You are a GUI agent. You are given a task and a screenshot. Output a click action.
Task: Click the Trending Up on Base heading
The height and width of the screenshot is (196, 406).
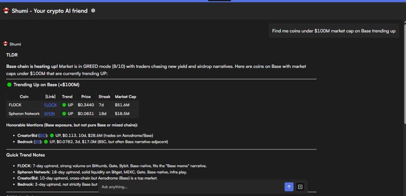(x=43, y=85)
